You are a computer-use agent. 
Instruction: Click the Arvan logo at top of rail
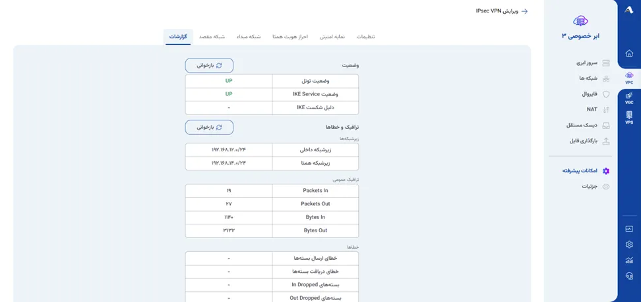pyautogui.click(x=629, y=11)
